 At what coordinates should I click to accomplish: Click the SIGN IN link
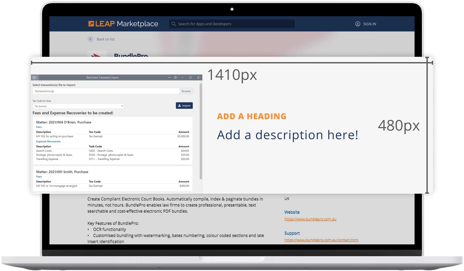pyautogui.click(x=369, y=24)
